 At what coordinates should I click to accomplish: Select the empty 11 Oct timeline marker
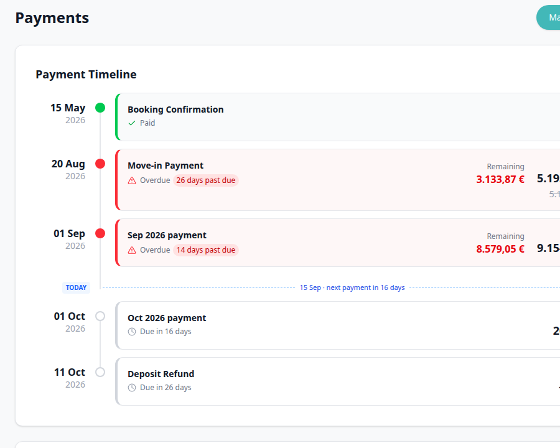(x=100, y=372)
